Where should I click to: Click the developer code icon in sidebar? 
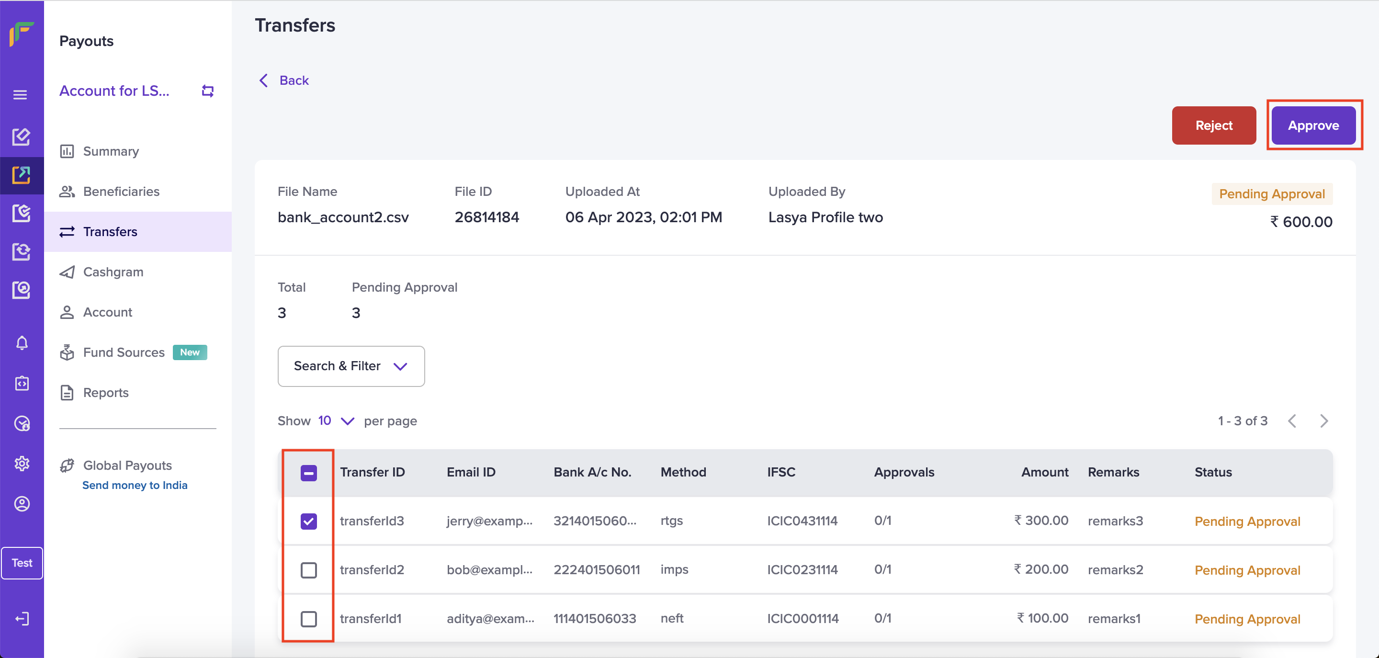tap(22, 383)
